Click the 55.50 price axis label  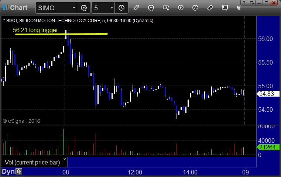pos(265,62)
